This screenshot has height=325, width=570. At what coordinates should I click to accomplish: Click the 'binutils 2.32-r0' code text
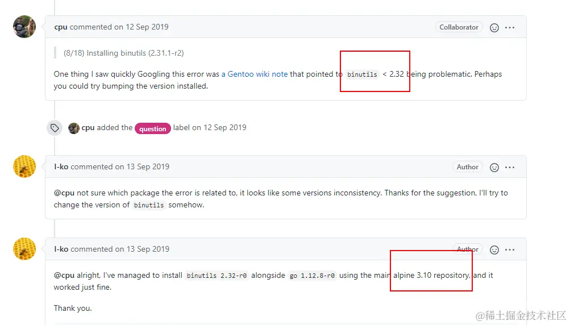tap(217, 276)
